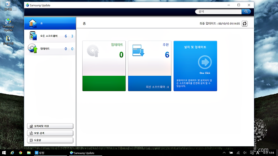Show hidden tray icons chevron
This screenshot has height=156, width=278.
tap(224, 153)
